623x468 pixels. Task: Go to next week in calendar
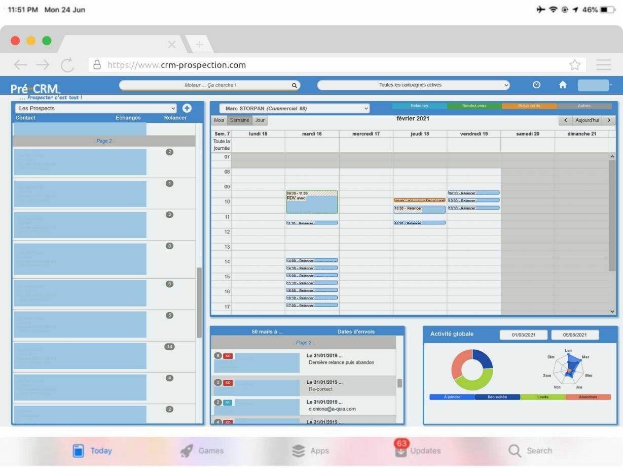609,120
